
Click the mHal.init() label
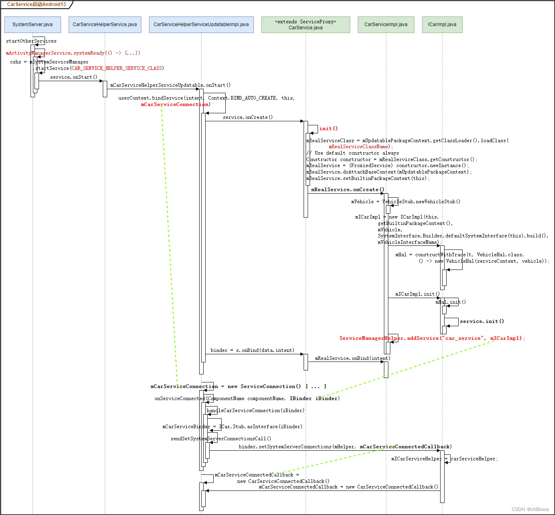coord(451,302)
